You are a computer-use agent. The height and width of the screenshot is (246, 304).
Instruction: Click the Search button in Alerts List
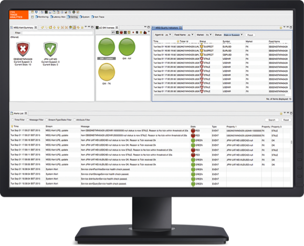click(272, 120)
